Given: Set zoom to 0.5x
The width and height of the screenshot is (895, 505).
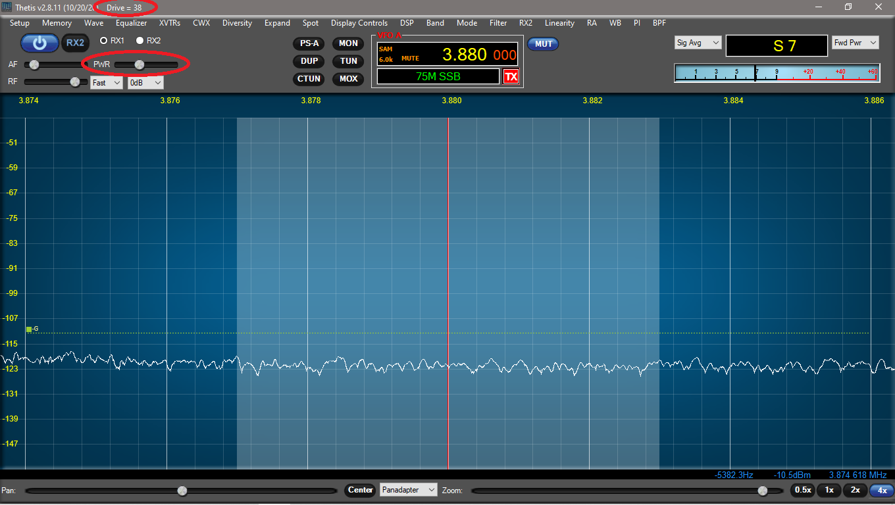Looking at the screenshot, I should (803, 490).
